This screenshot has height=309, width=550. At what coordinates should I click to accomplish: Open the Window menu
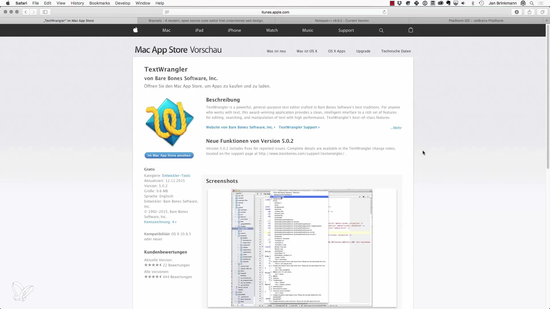coord(143,3)
